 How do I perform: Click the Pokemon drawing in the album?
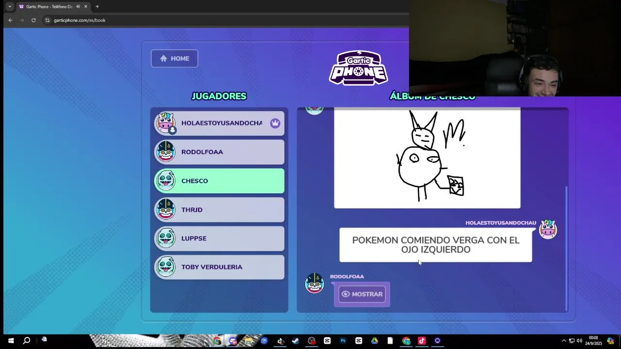click(x=427, y=158)
